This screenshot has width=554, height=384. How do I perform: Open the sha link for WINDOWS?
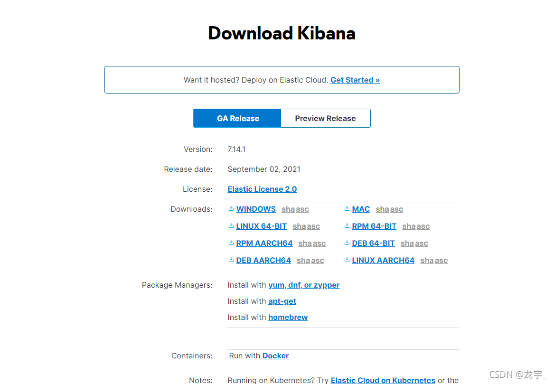[x=288, y=209]
